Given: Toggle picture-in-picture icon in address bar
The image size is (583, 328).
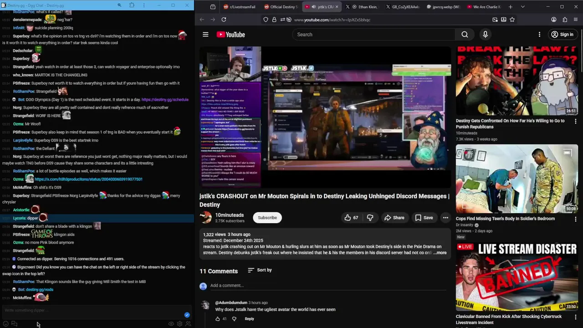Looking at the screenshot, I should [x=495, y=20].
